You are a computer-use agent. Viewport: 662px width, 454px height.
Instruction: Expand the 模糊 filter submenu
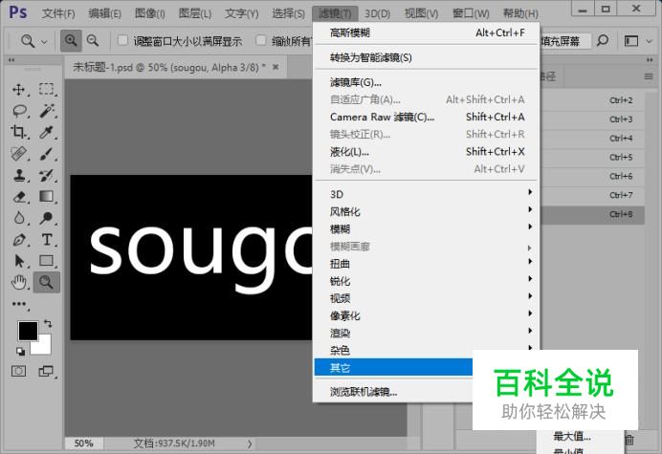point(427,228)
